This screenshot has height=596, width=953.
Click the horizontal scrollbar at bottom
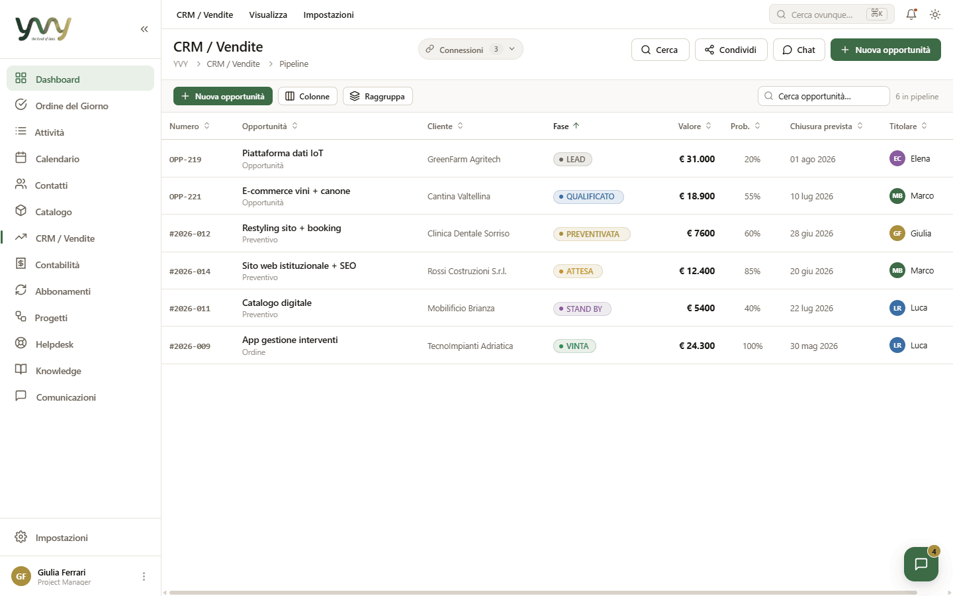(543, 593)
